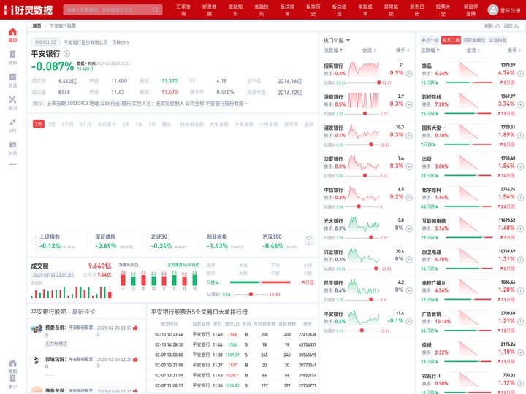The height and width of the screenshot is (394, 526).
Task: Click the search magnifier icon in the header
Action: tap(156, 9)
